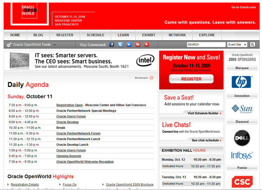
Task: Open the EXHIBIT menu item
Action: point(149,35)
